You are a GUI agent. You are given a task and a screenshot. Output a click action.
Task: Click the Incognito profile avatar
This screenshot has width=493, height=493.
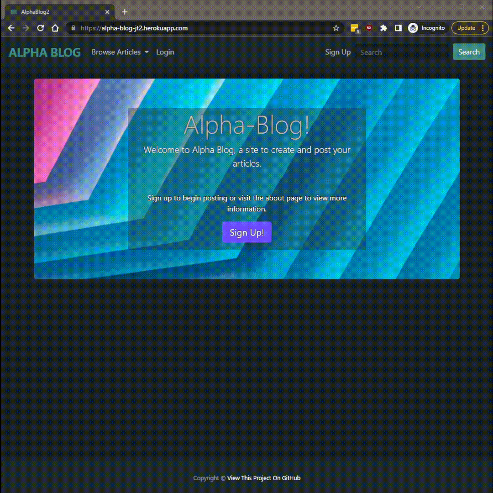(x=412, y=28)
